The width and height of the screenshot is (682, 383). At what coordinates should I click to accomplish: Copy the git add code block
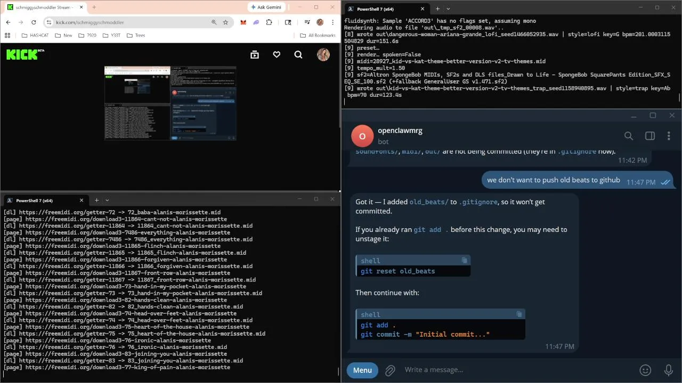pyautogui.click(x=519, y=314)
